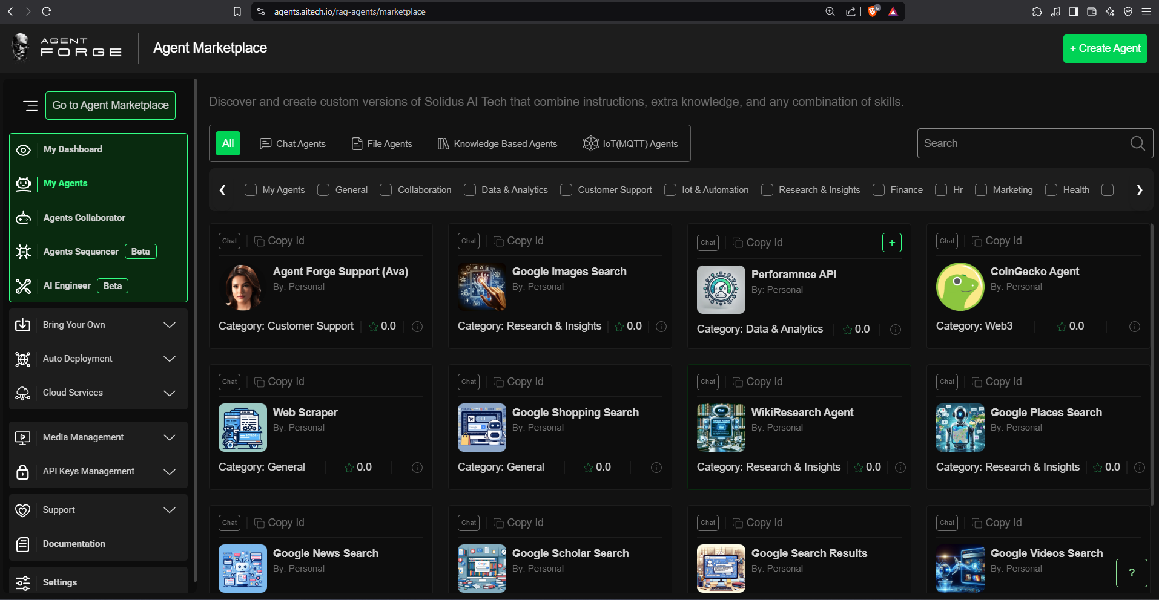Switch to Knowledge Based Agents tab
This screenshot has height=600, width=1159.
coord(497,143)
